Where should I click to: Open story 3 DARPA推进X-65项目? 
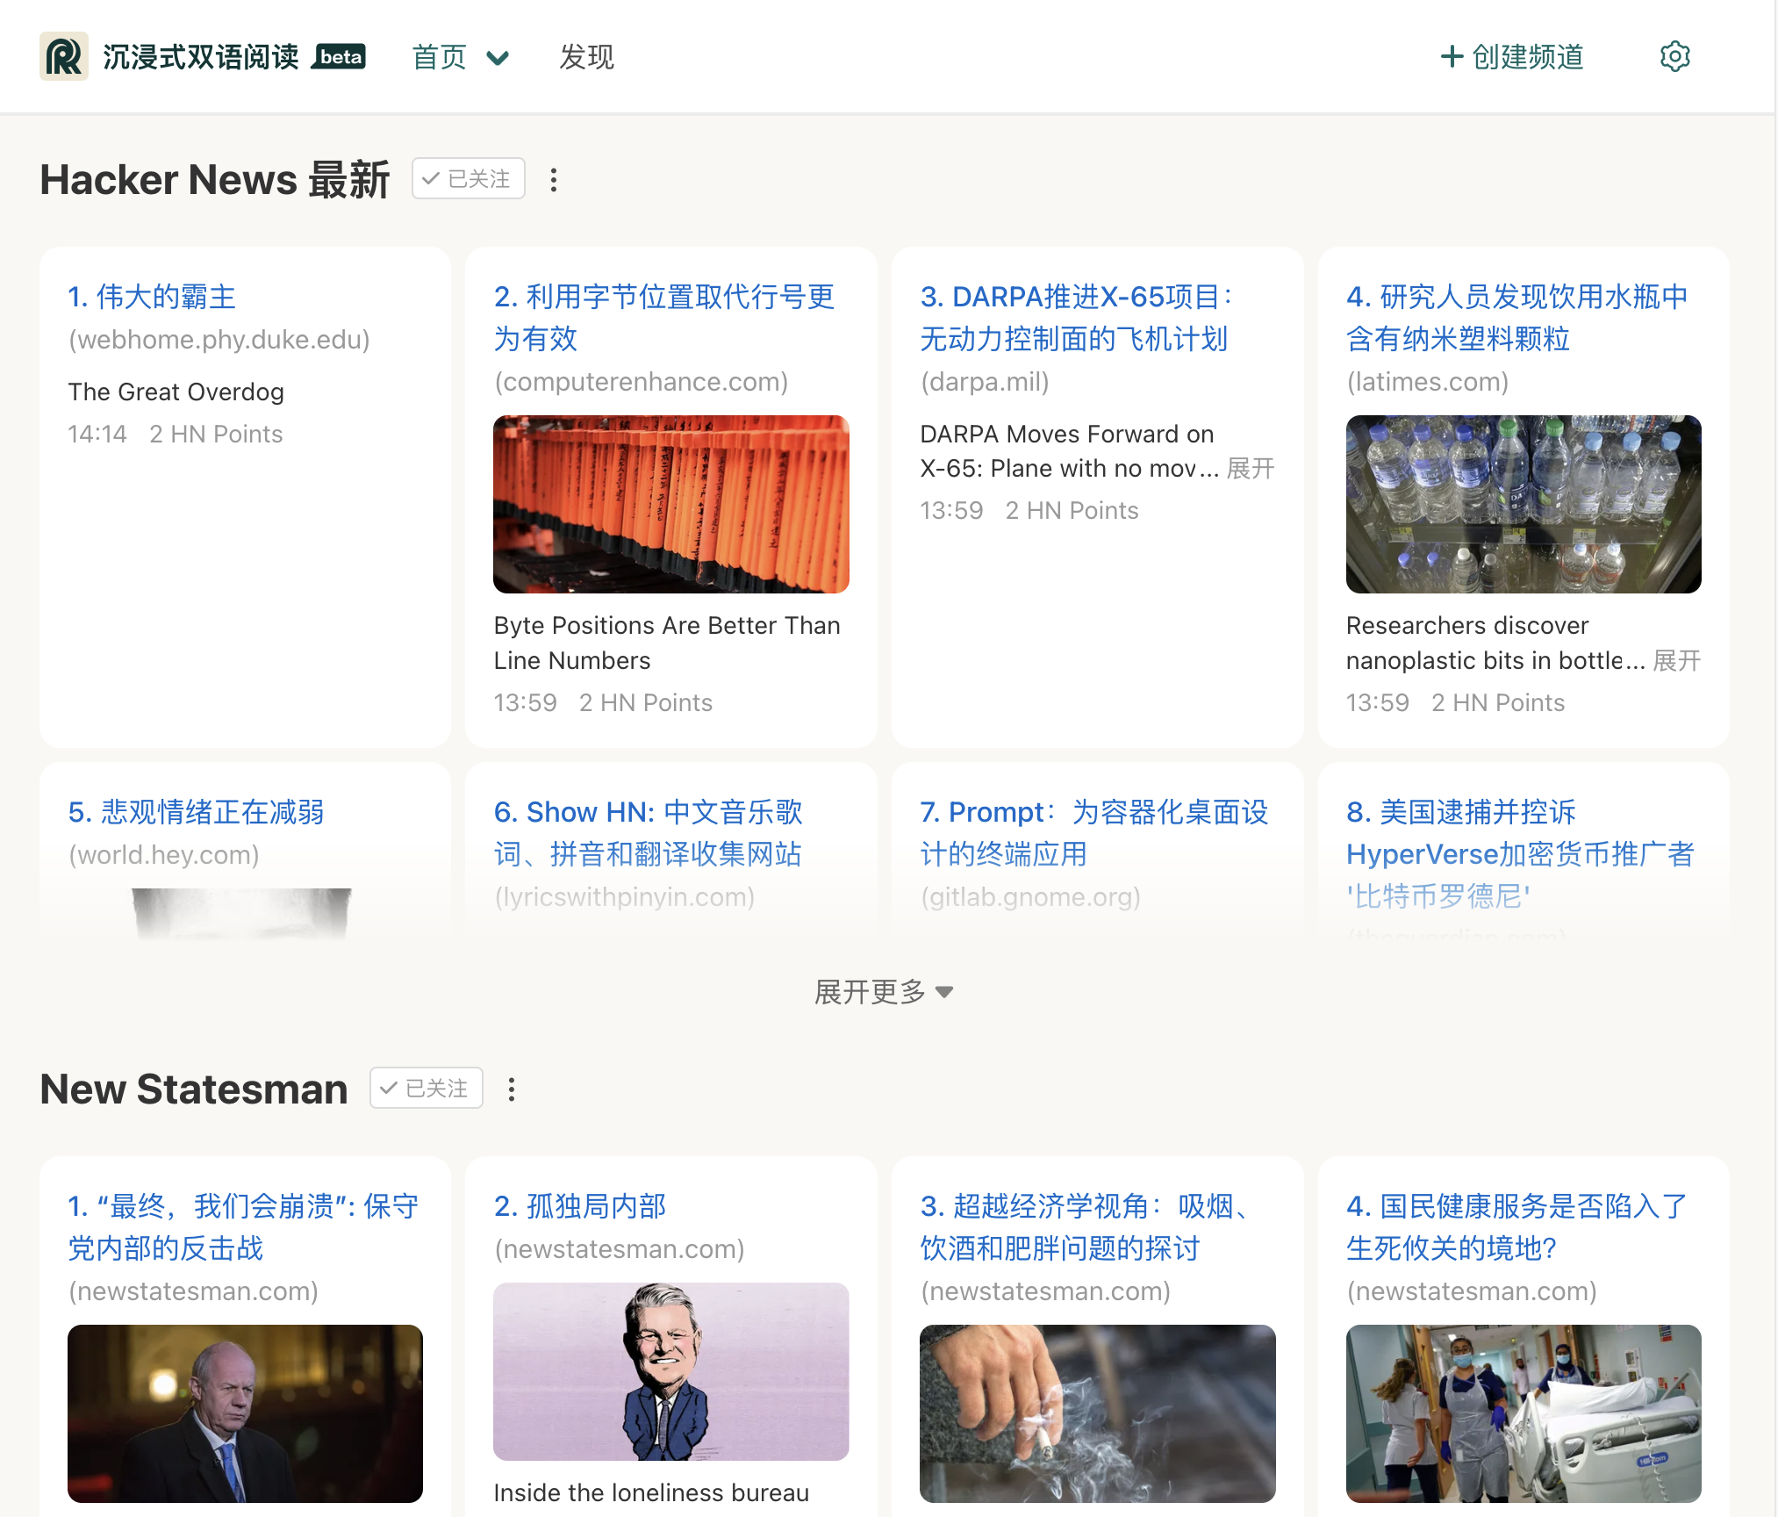tap(1077, 318)
